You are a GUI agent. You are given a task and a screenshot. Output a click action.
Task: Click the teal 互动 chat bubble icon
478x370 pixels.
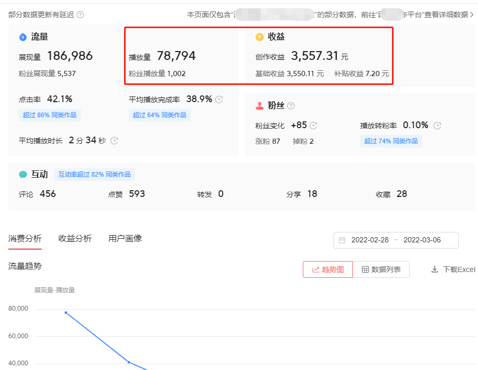click(x=23, y=175)
